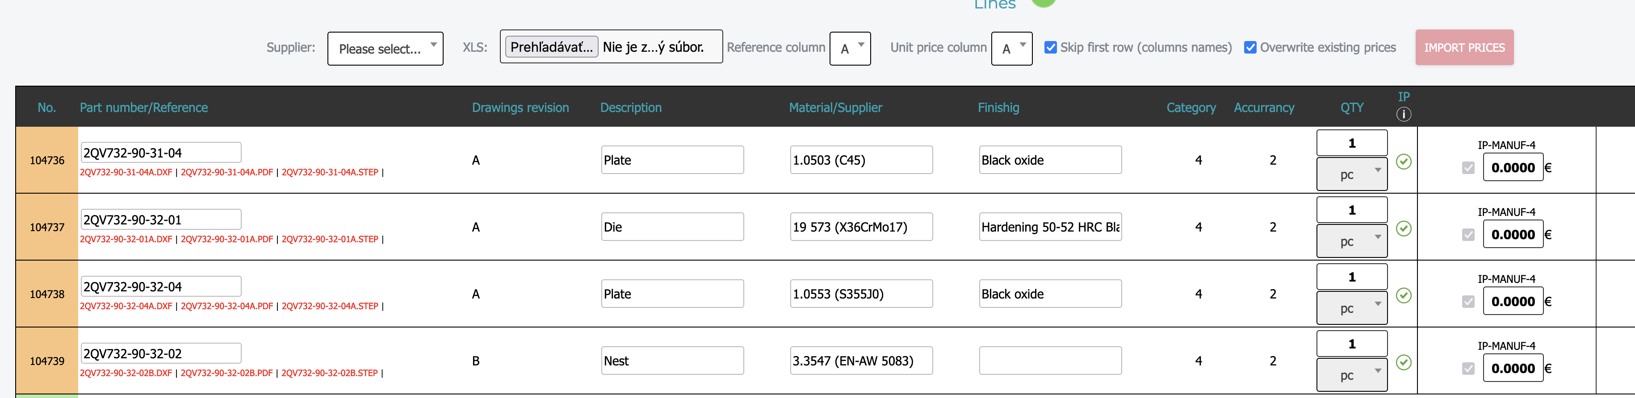Open 2QV732-90-31-04A.DXF file link
The width and height of the screenshot is (1635, 398).
pos(126,172)
